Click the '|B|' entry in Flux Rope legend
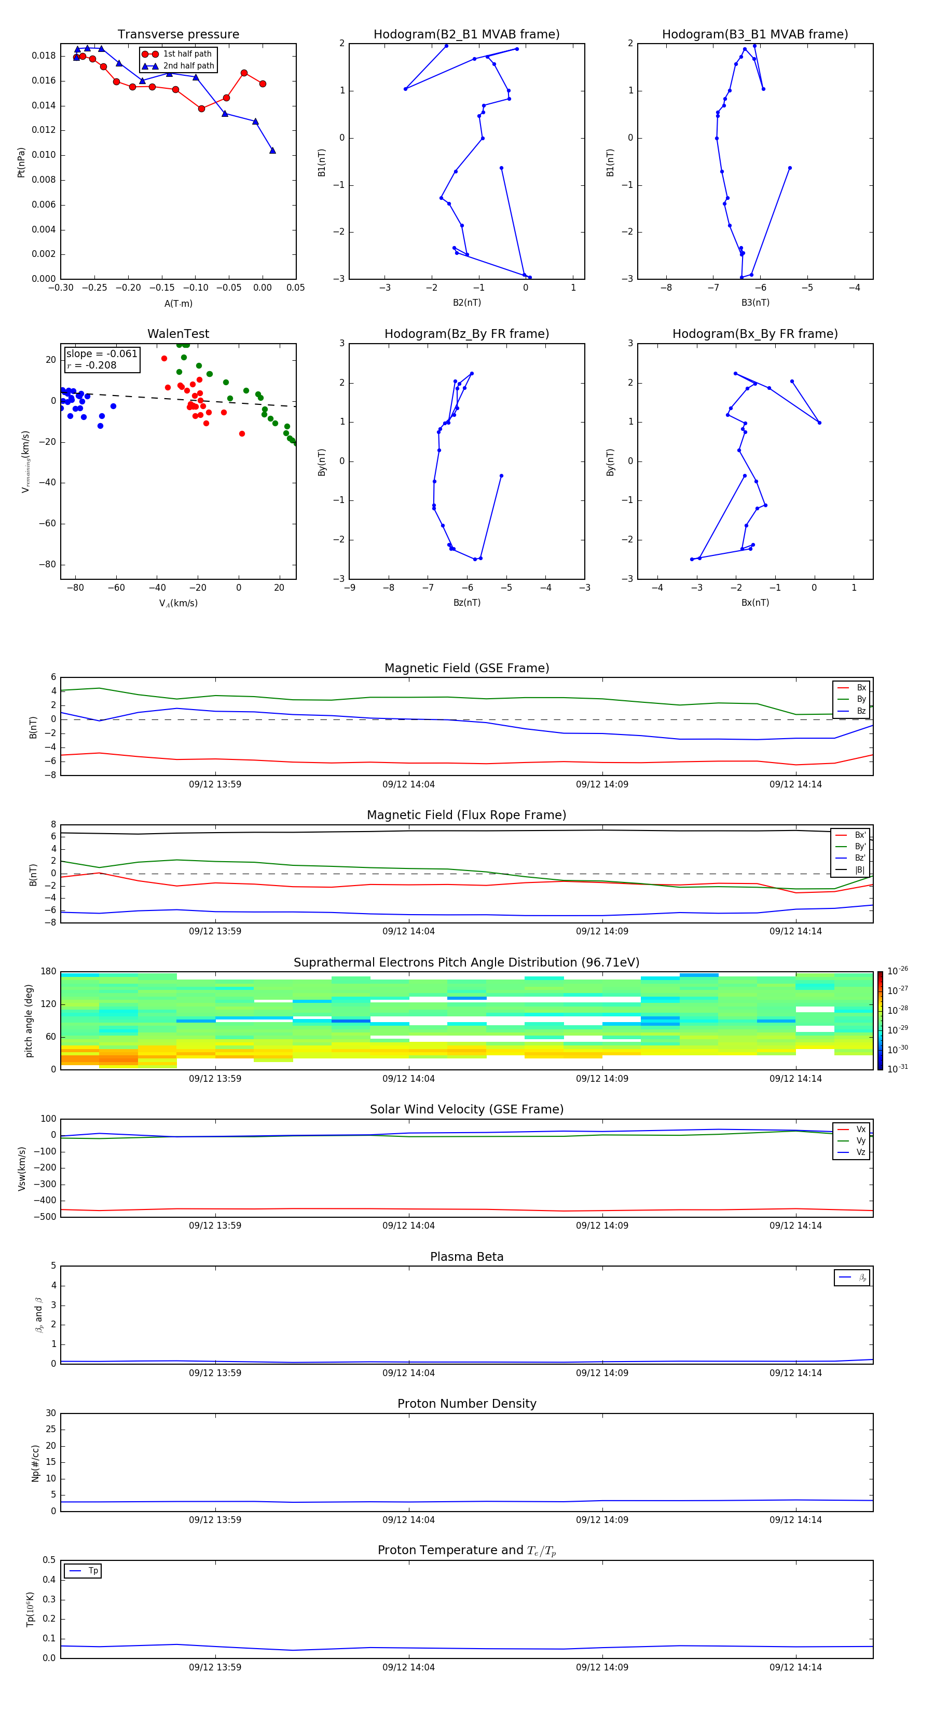The height and width of the screenshot is (1713, 934). tap(851, 870)
